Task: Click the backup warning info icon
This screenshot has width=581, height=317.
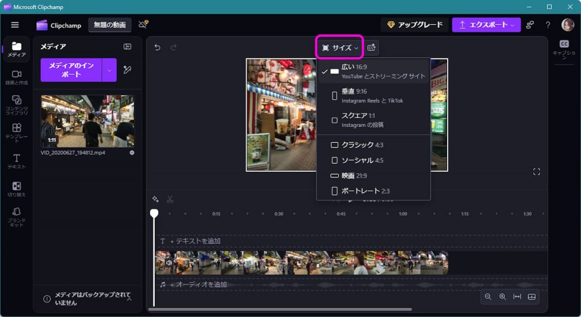Action: click(x=47, y=299)
